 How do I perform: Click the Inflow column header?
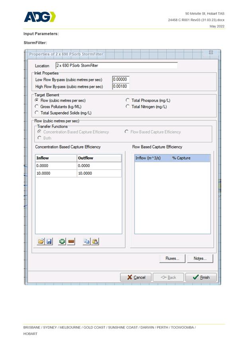pyautogui.click(x=56, y=158)
